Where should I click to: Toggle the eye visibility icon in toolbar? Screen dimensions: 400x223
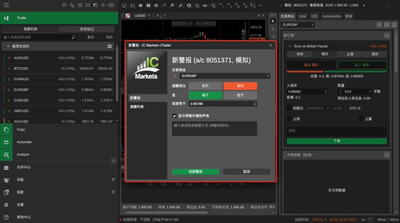[205, 5]
